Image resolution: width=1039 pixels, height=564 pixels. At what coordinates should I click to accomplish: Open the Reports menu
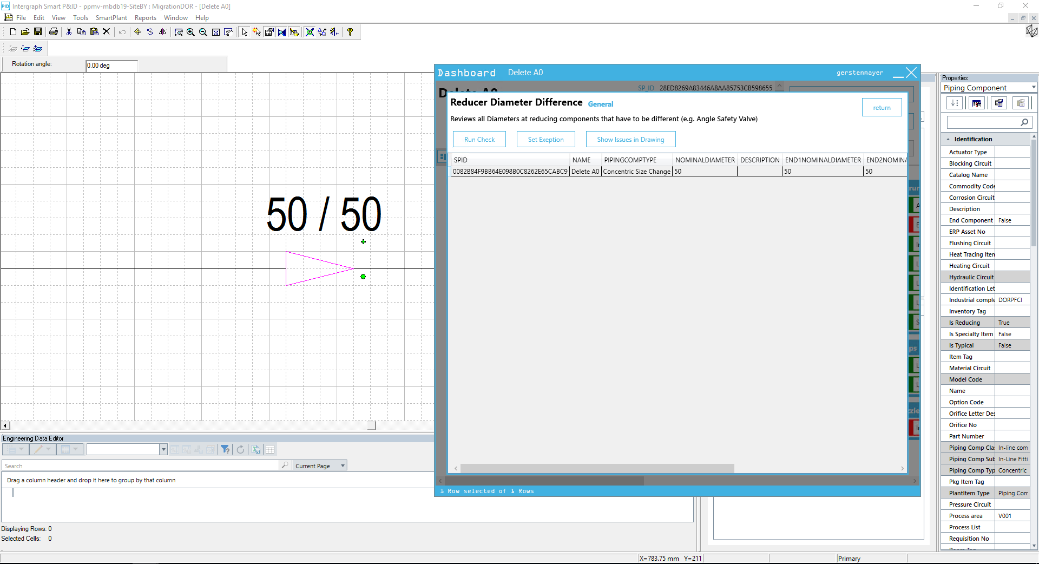tap(145, 18)
